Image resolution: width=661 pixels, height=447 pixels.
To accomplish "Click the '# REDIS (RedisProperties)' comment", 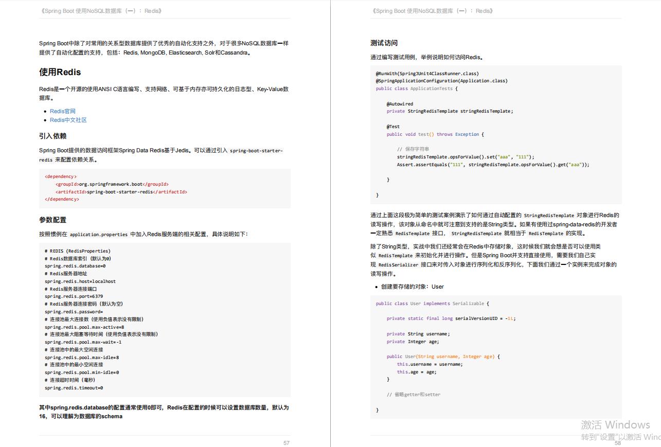I will (x=78, y=251).
